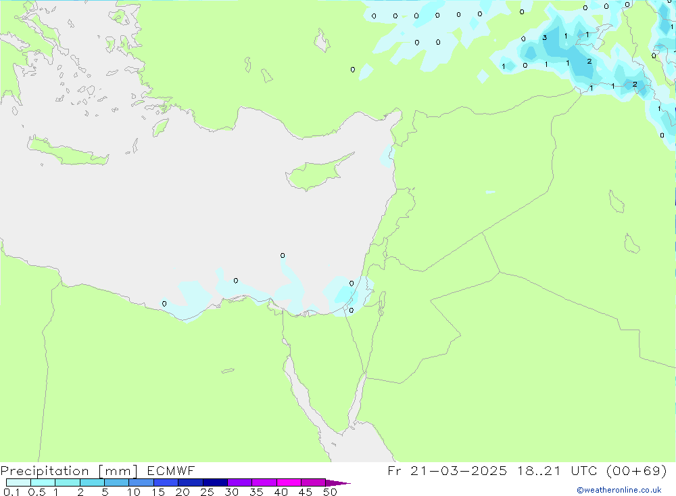Click the 0.5–1 mm legend color swatch
This screenshot has width=676, height=496.
[x=43, y=482]
